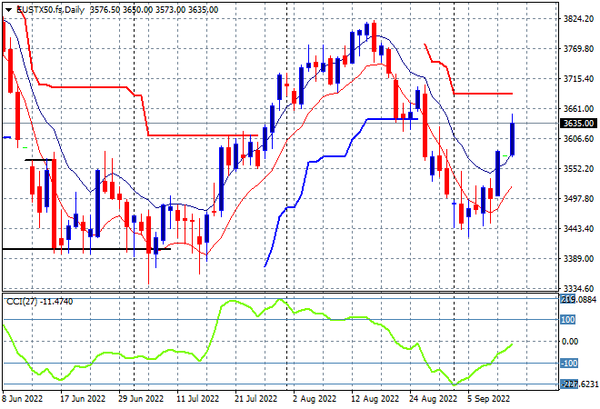
Task: Select the black support line near 3405
Action: [86, 249]
